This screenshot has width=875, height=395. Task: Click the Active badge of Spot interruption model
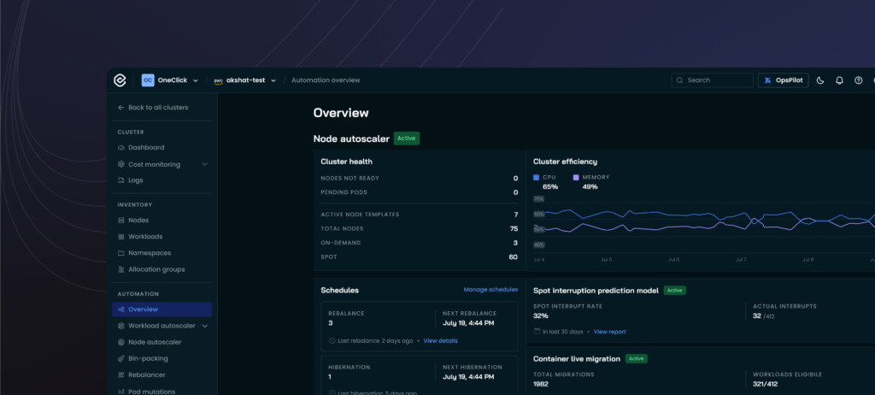click(x=675, y=291)
